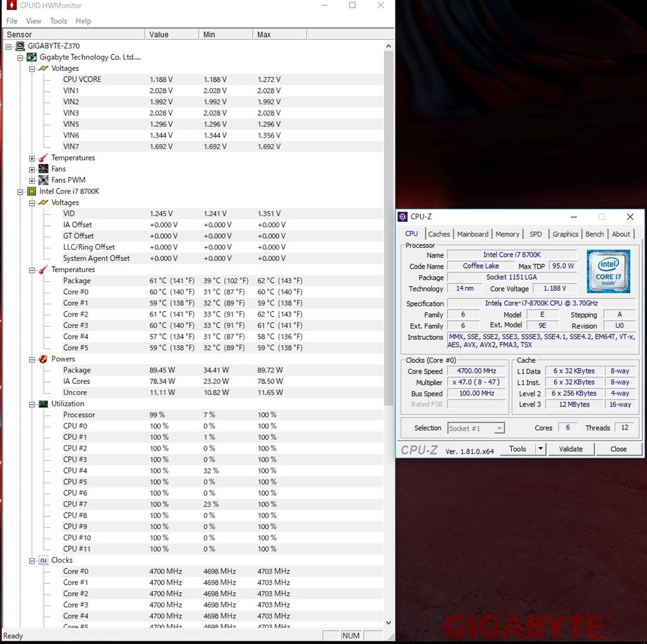647x644 pixels.
Task: Click the Multiplier value field in CPU-Z
Action: (x=476, y=382)
